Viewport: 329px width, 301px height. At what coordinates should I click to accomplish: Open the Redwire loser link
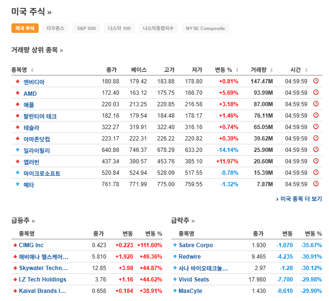(190, 257)
